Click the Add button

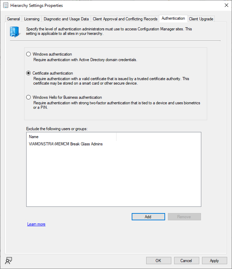[148, 217]
